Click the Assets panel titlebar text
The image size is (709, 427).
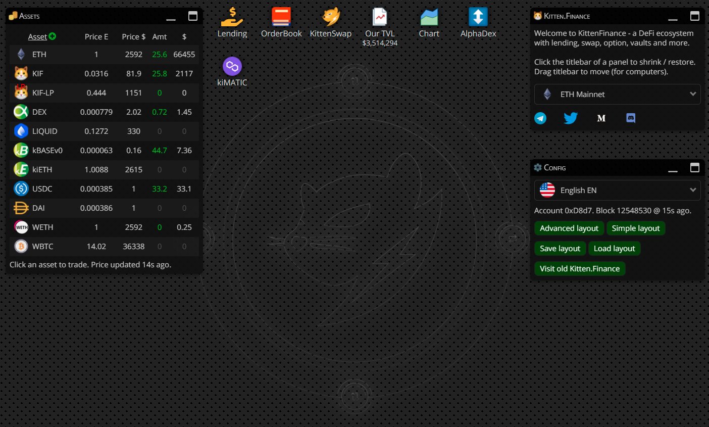click(x=29, y=16)
